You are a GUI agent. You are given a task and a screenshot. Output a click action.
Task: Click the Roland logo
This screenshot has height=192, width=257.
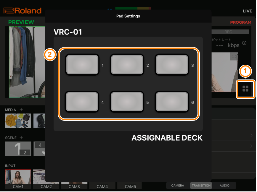point(23,11)
